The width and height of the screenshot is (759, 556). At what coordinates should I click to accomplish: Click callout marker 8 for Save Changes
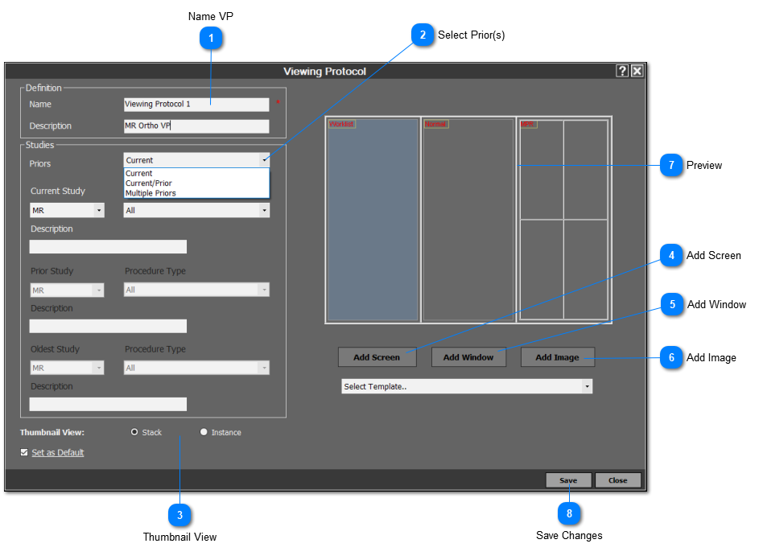(x=569, y=513)
